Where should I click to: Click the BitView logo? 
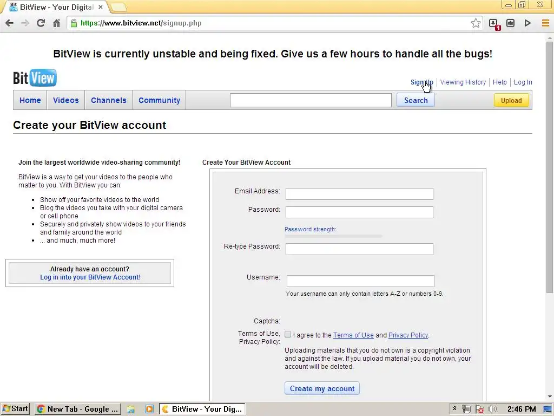coord(35,78)
